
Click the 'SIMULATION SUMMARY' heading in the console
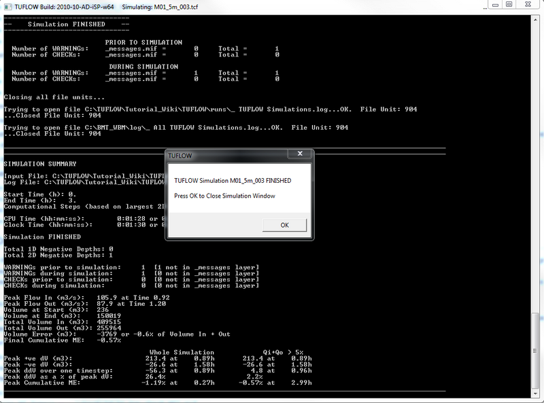(40, 164)
